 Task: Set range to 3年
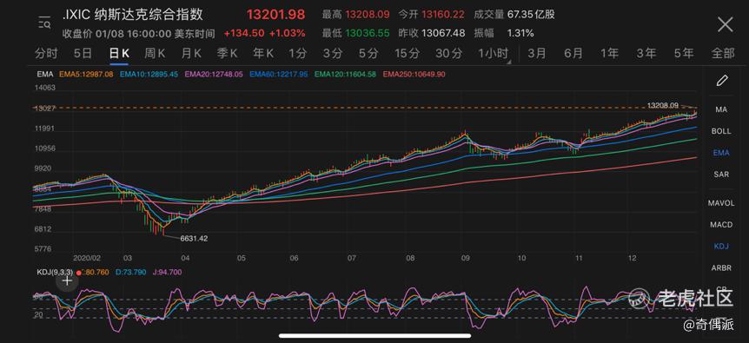tap(646, 54)
